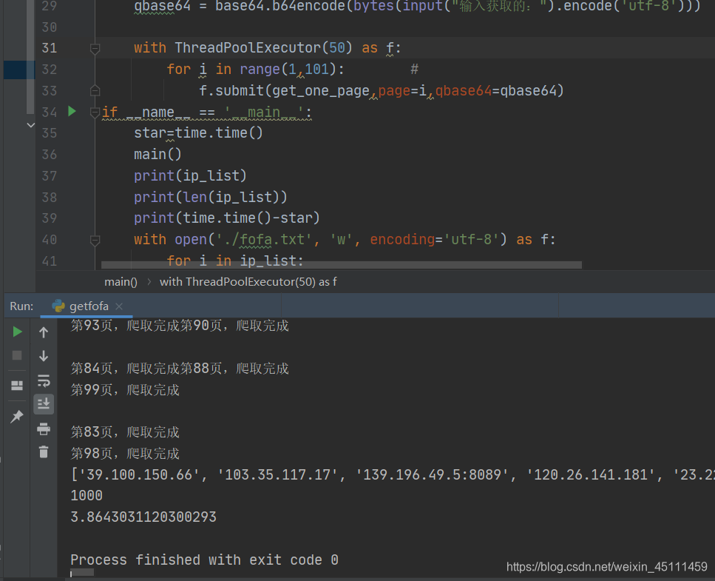This screenshot has height=581, width=715.
Task: Collapse the if __name__ block at line 34
Action: click(x=95, y=112)
